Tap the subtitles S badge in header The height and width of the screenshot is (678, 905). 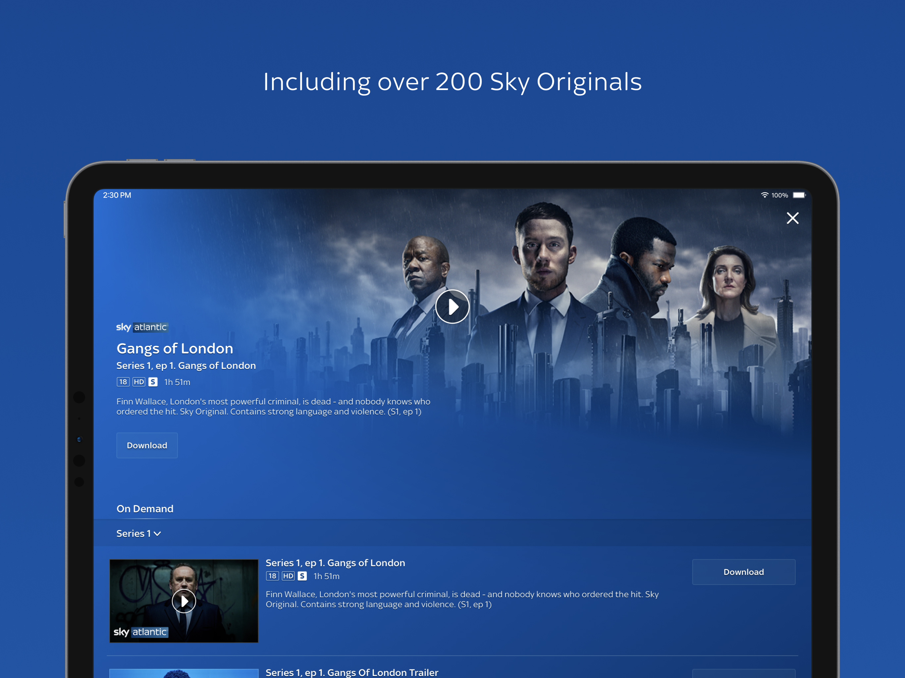(x=153, y=382)
